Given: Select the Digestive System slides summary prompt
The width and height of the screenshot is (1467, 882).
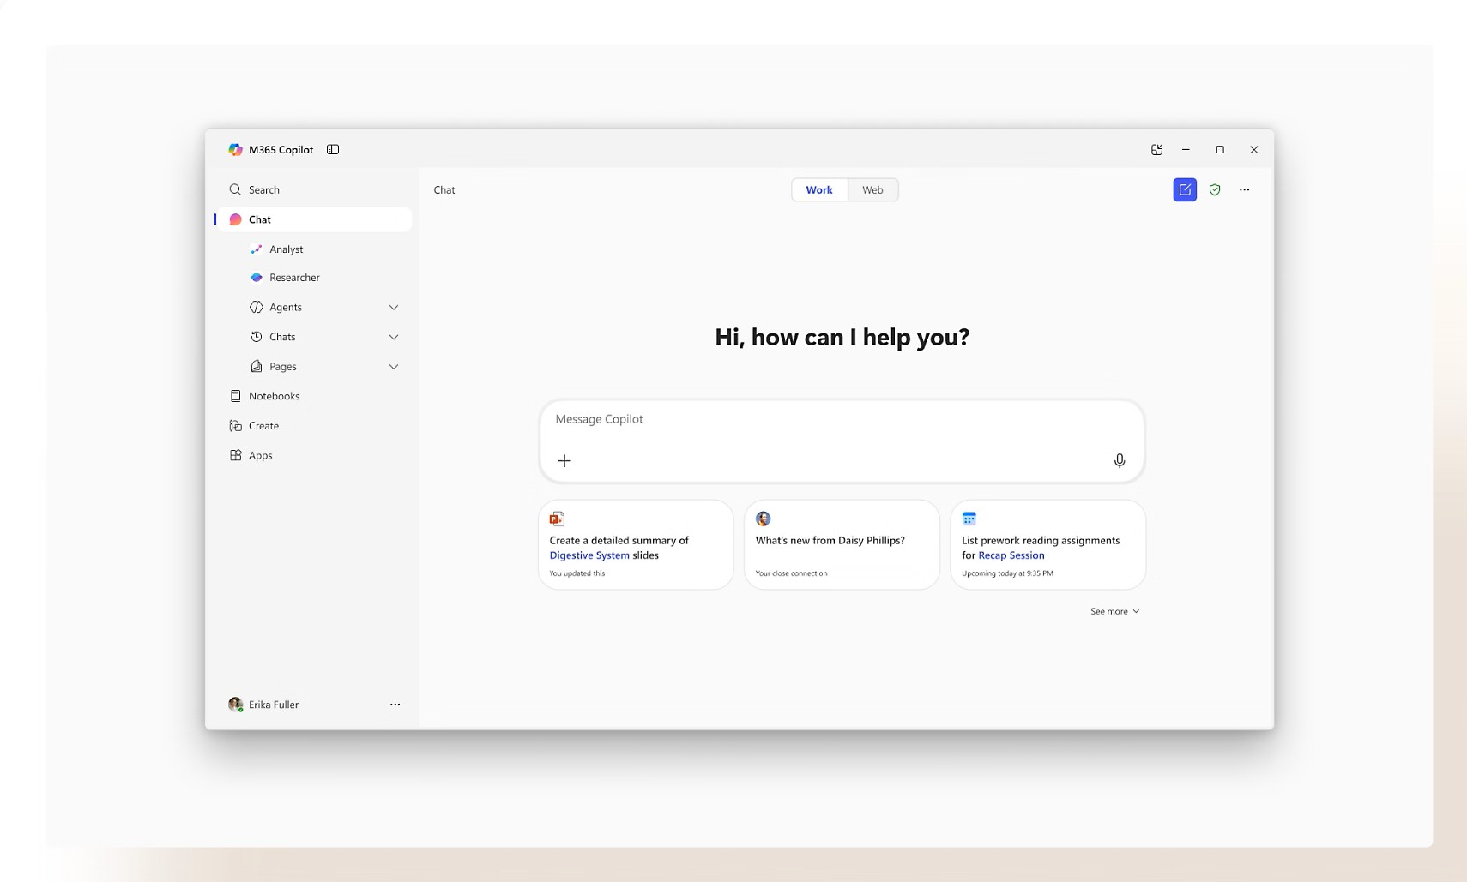Looking at the screenshot, I should tap(636, 545).
